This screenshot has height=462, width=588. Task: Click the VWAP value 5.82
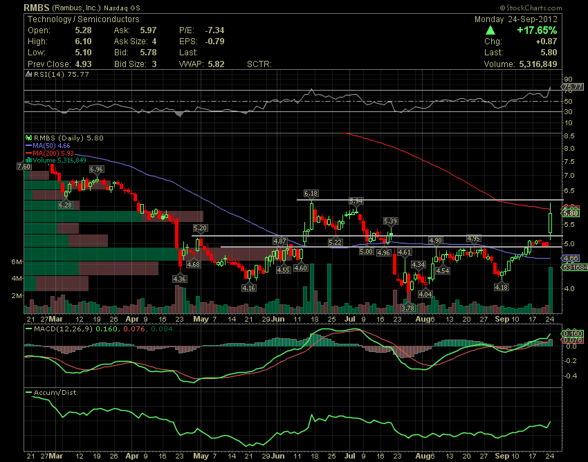pos(216,64)
